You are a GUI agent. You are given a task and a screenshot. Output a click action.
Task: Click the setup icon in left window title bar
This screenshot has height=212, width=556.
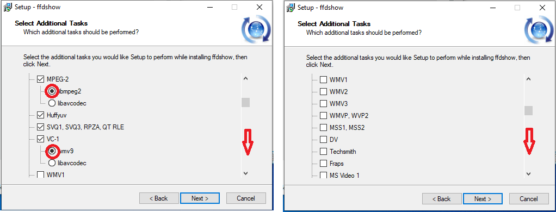tap(8, 8)
